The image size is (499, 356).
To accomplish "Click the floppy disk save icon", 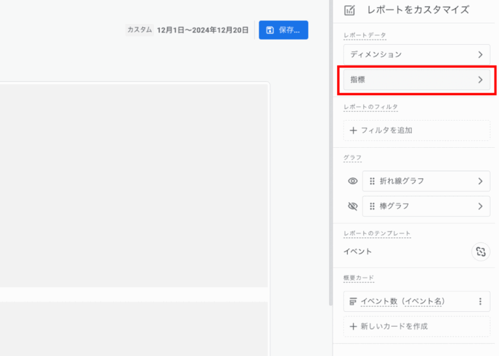I will tap(270, 30).
